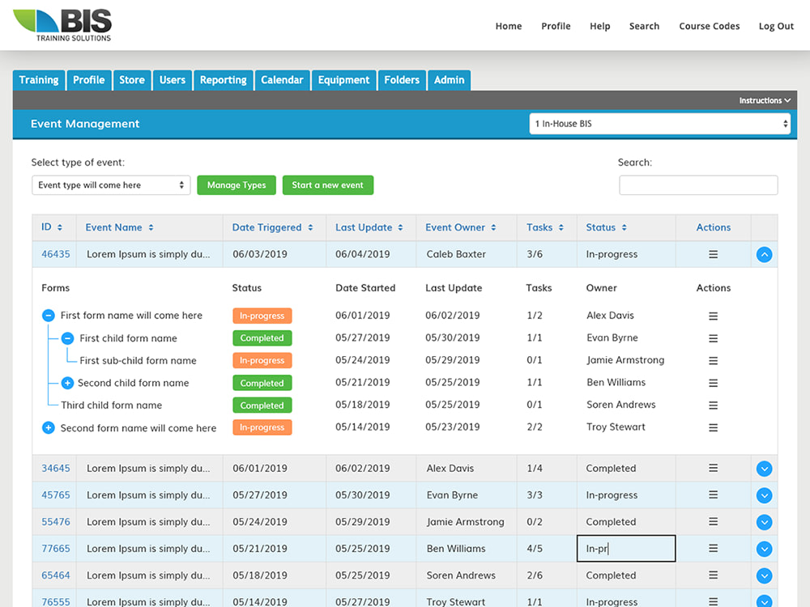Viewport: 810px width, 607px height.
Task: Open Profile in top navigation
Action: point(556,27)
